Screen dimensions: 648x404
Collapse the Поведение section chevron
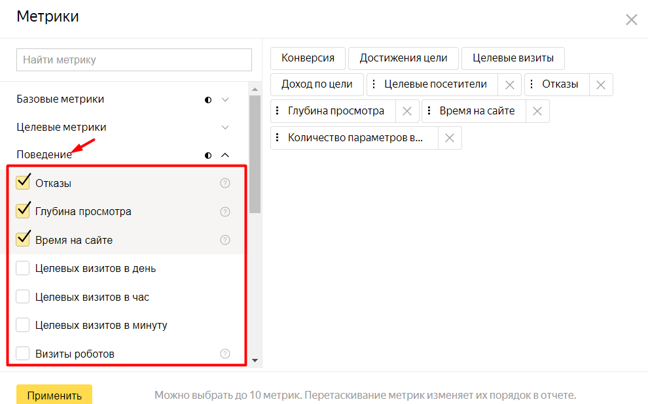coord(225,155)
